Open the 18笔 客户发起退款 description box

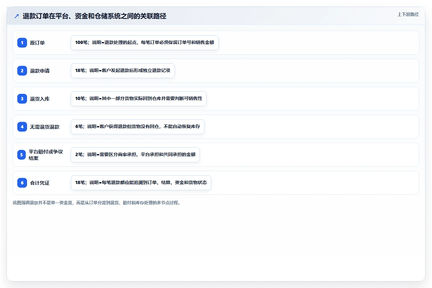coord(123,71)
